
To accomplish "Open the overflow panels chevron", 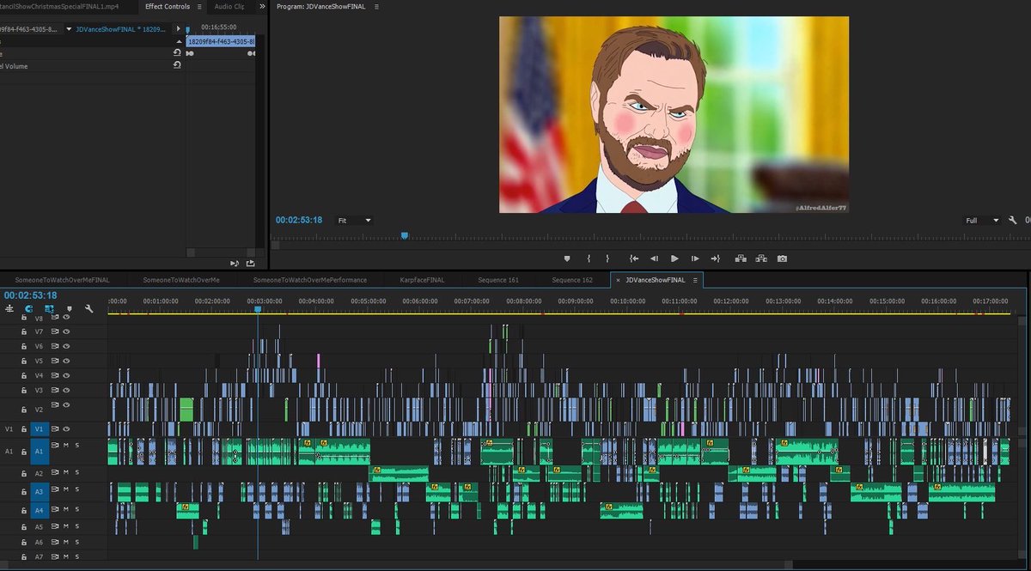I will (x=262, y=6).
